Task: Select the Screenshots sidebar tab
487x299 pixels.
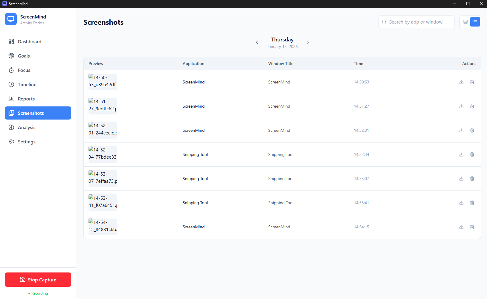Action: pyautogui.click(x=31, y=113)
